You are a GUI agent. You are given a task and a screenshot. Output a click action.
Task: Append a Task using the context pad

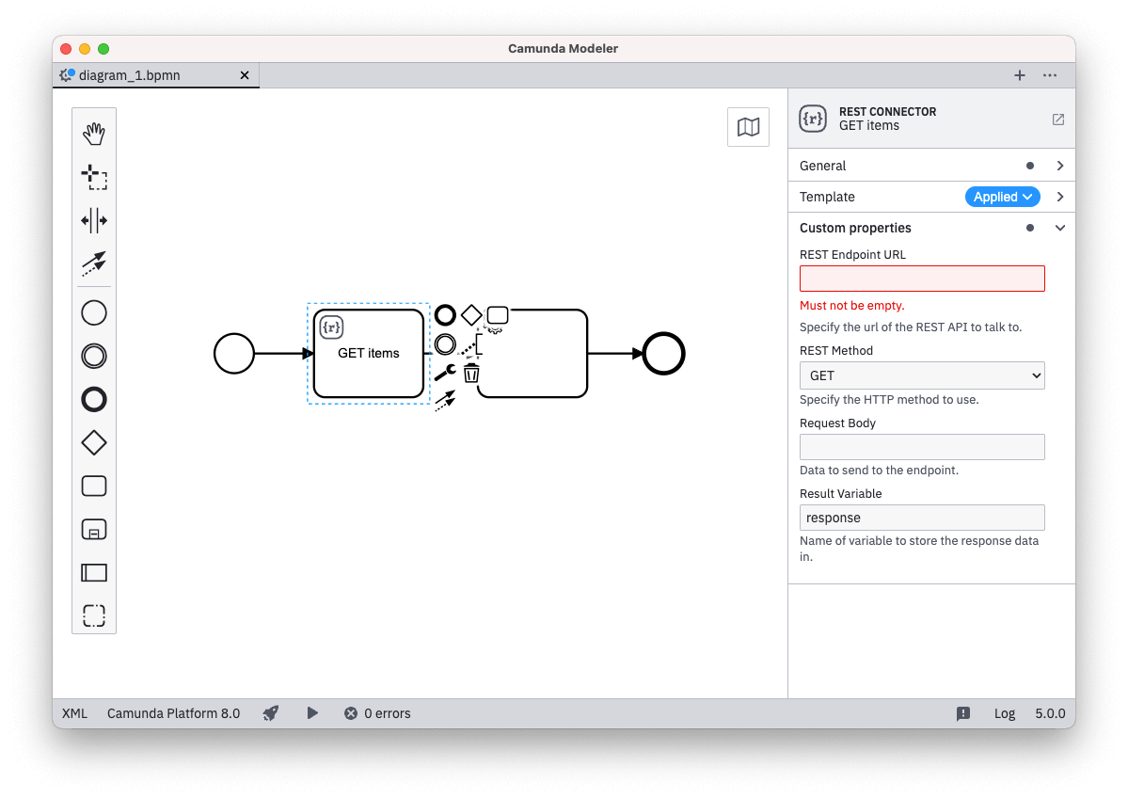[496, 315]
